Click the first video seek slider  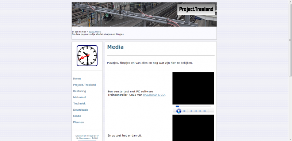[193, 106]
